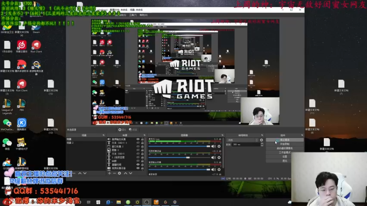Screen dimensions: 367x206
Task: Toggle visibility of 直播时间 source
Action: coord(138,164)
